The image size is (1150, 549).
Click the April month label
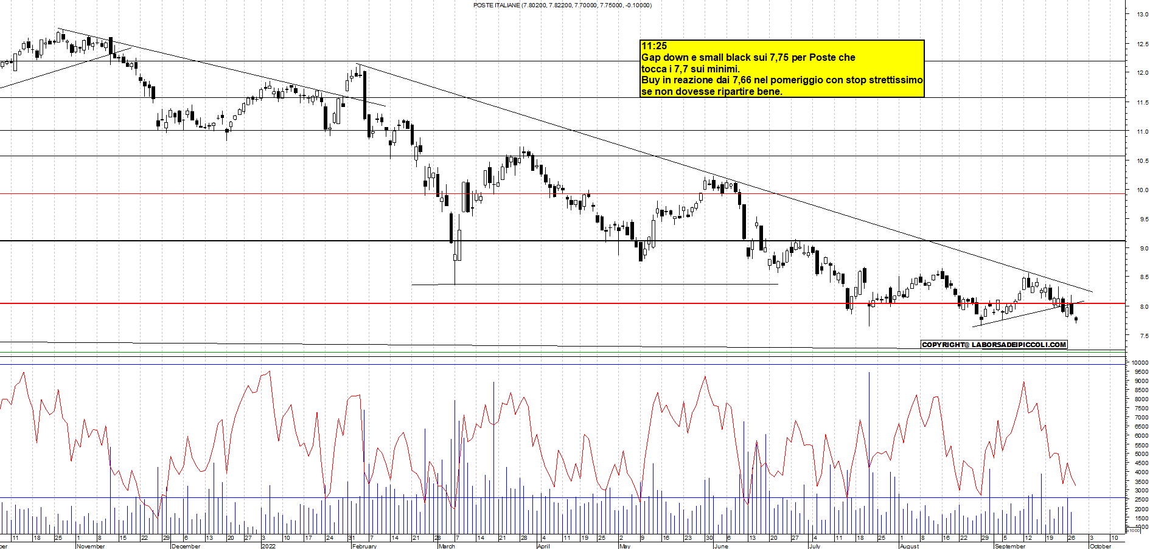[543, 546]
